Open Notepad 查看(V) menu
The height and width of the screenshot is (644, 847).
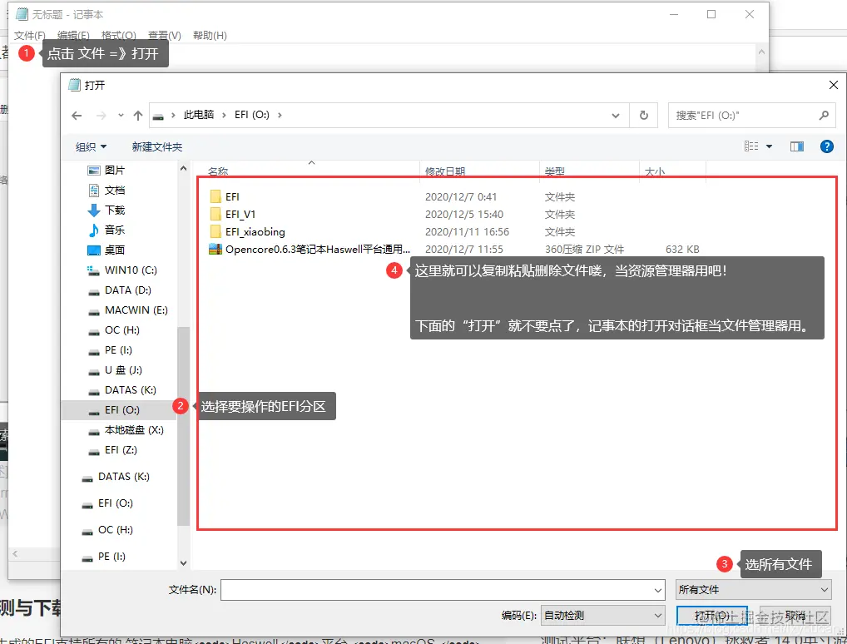click(164, 35)
